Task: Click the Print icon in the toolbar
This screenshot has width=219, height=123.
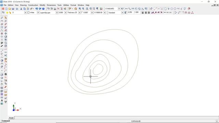Action: click(17, 9)
